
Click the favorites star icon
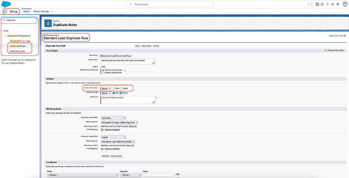(x=308, y=4)
